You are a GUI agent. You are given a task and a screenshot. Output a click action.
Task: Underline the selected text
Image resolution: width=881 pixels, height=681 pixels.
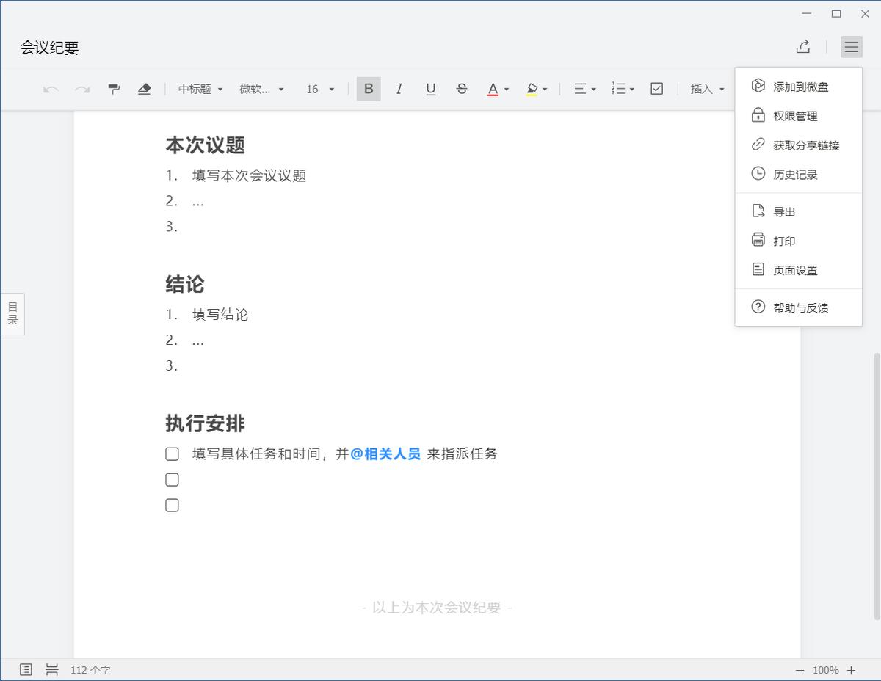tap(431, 89)
